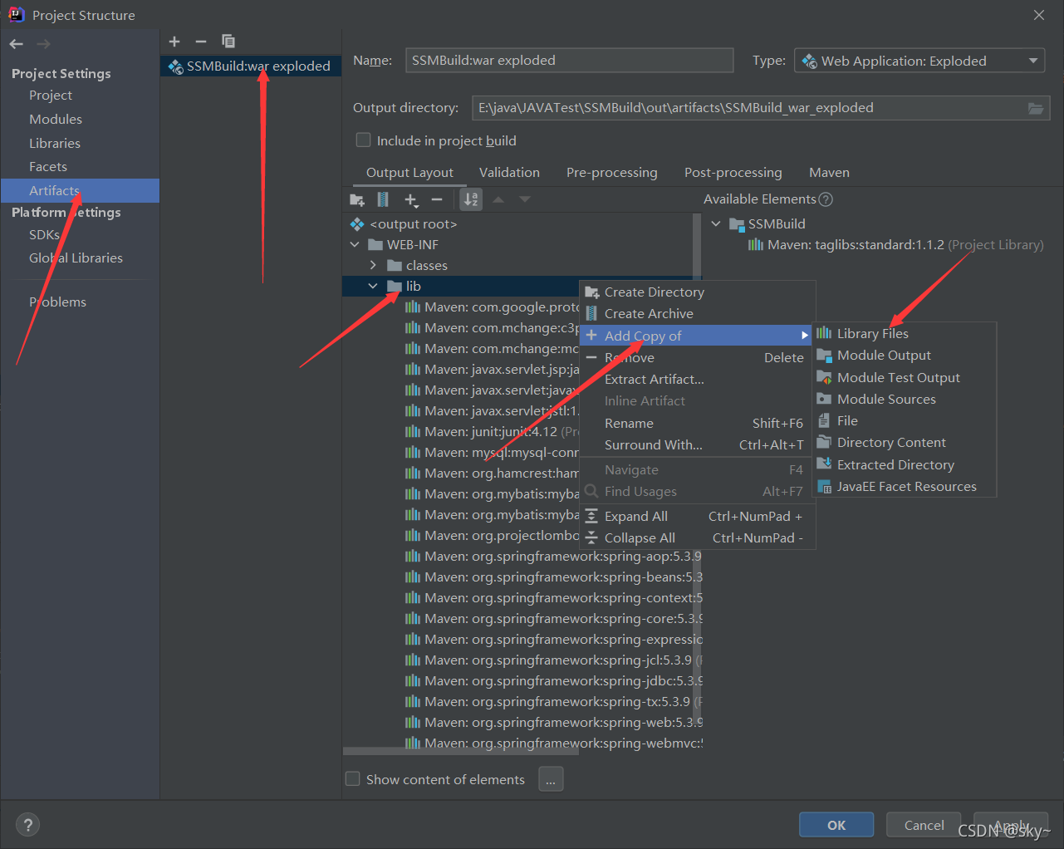Viewport: 1064px width, 849px height.
Task: Click help icon next to Available Elements
Action: point(826,199)
